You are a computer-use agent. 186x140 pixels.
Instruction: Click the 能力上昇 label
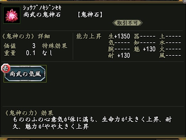click(x=89, y=36)
